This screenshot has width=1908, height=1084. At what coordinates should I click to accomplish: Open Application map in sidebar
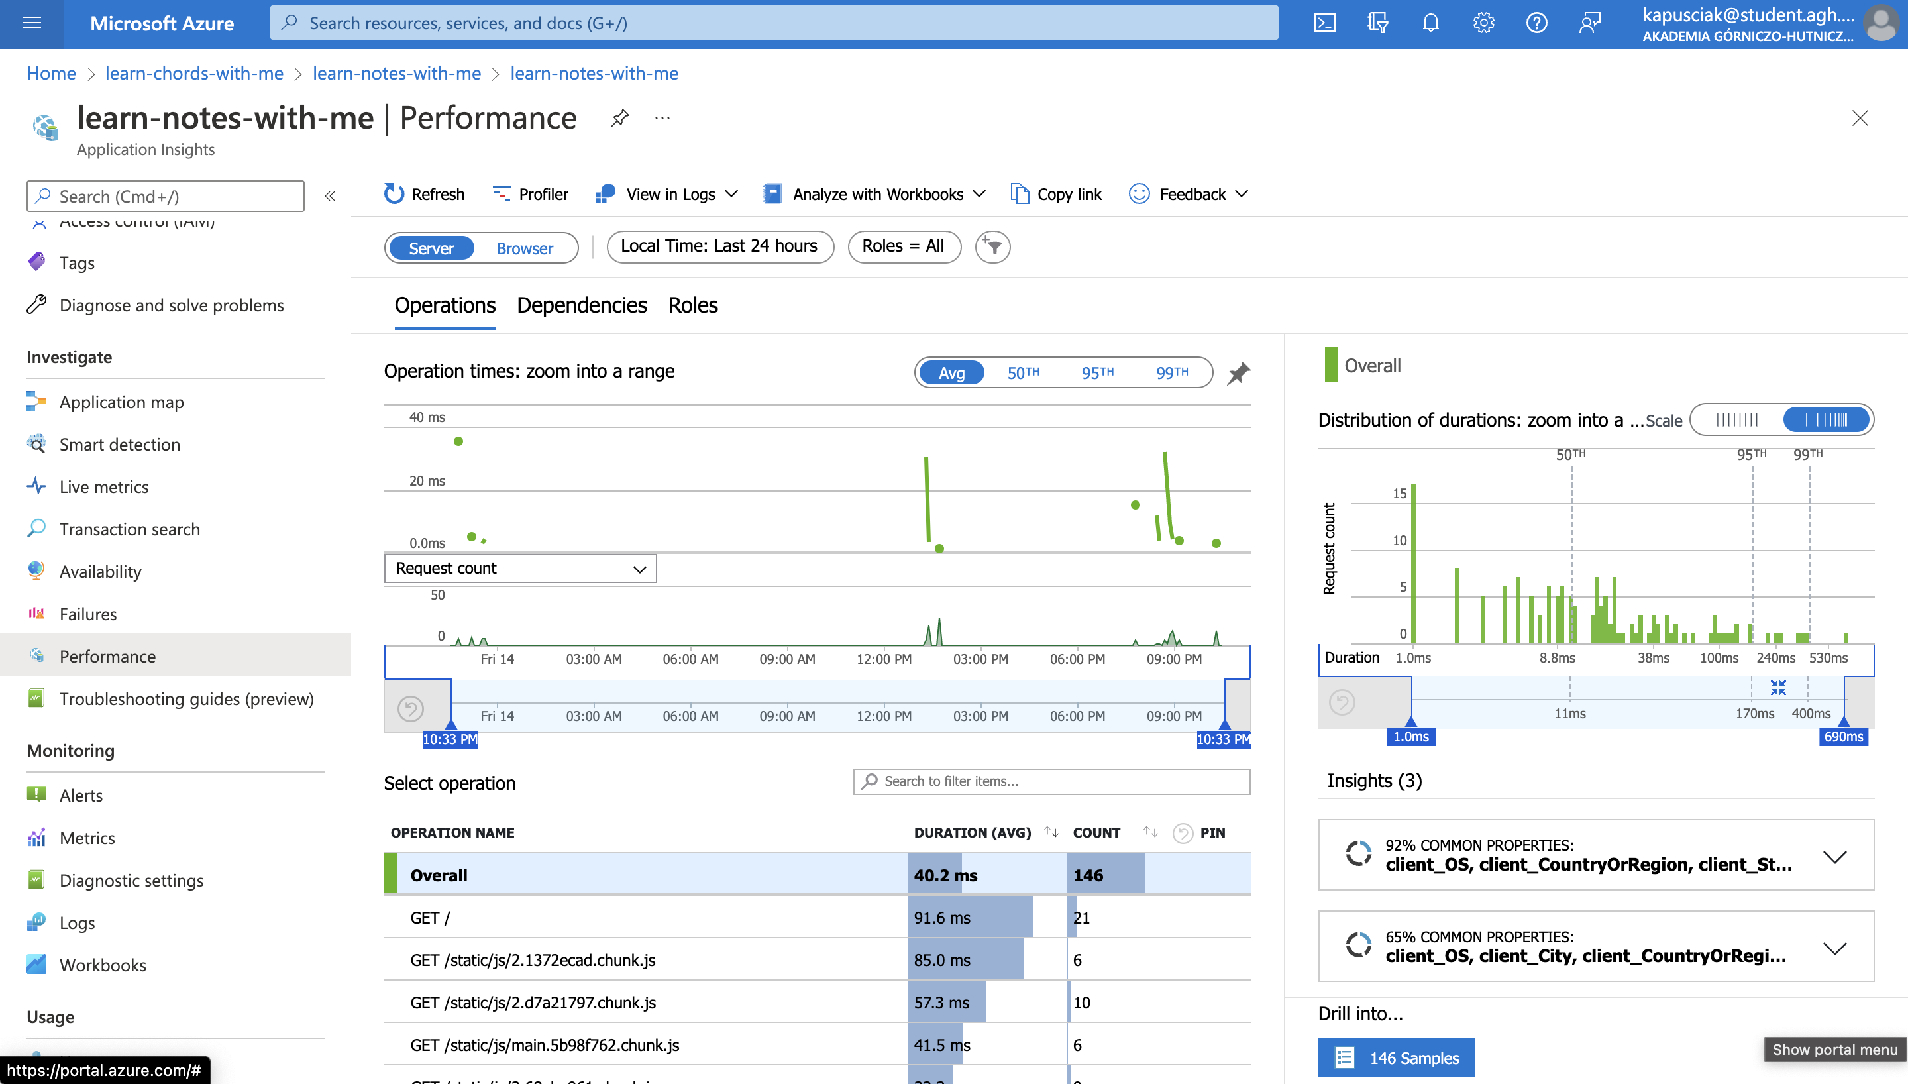121,402
